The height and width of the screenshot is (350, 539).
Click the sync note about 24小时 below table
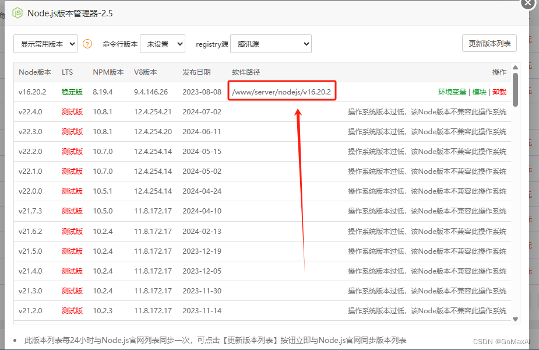(215, 340)
